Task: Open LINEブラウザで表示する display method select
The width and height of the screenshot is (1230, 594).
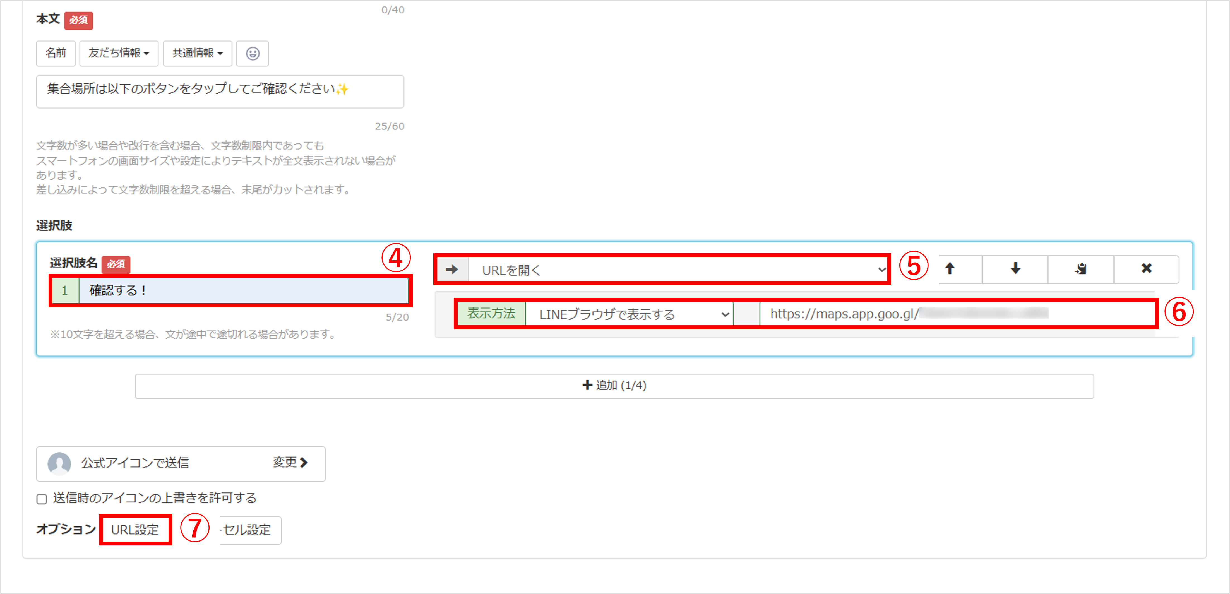Action: 629,314
